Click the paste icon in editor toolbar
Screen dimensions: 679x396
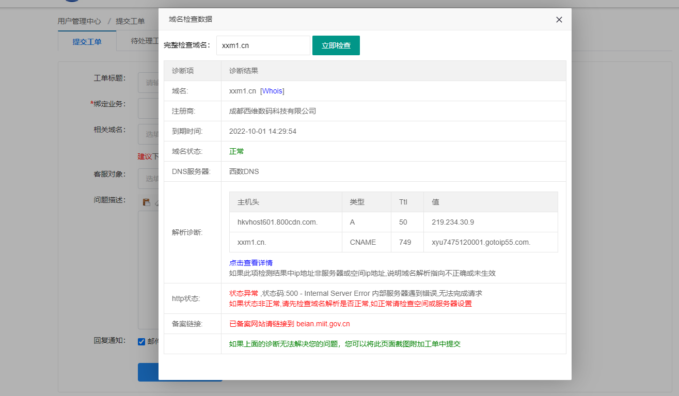point(147,202)
